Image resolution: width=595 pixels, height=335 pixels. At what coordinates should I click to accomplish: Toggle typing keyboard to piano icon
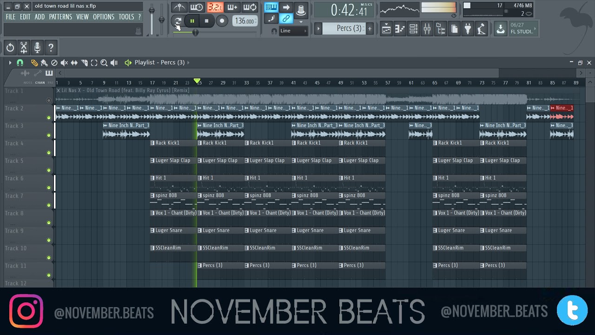[x=271, y=7]
